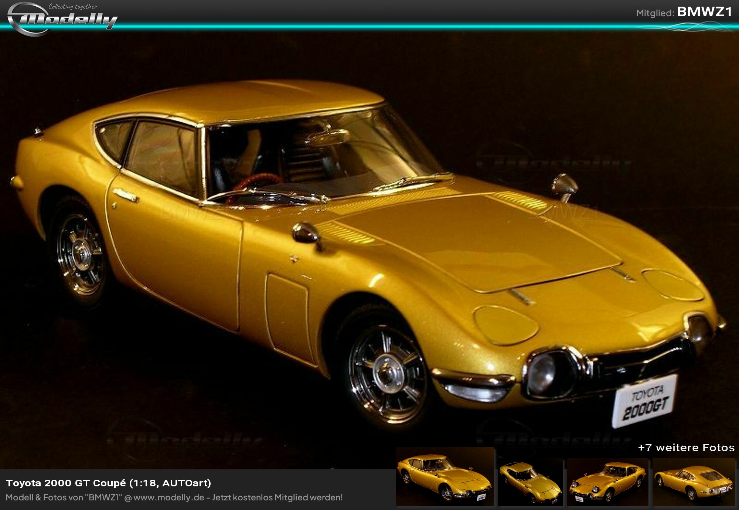Select the second thumbnail, top-down car view
Image resolution: width=739 pixels, height=510 pixels.
(x=530, y=482)
